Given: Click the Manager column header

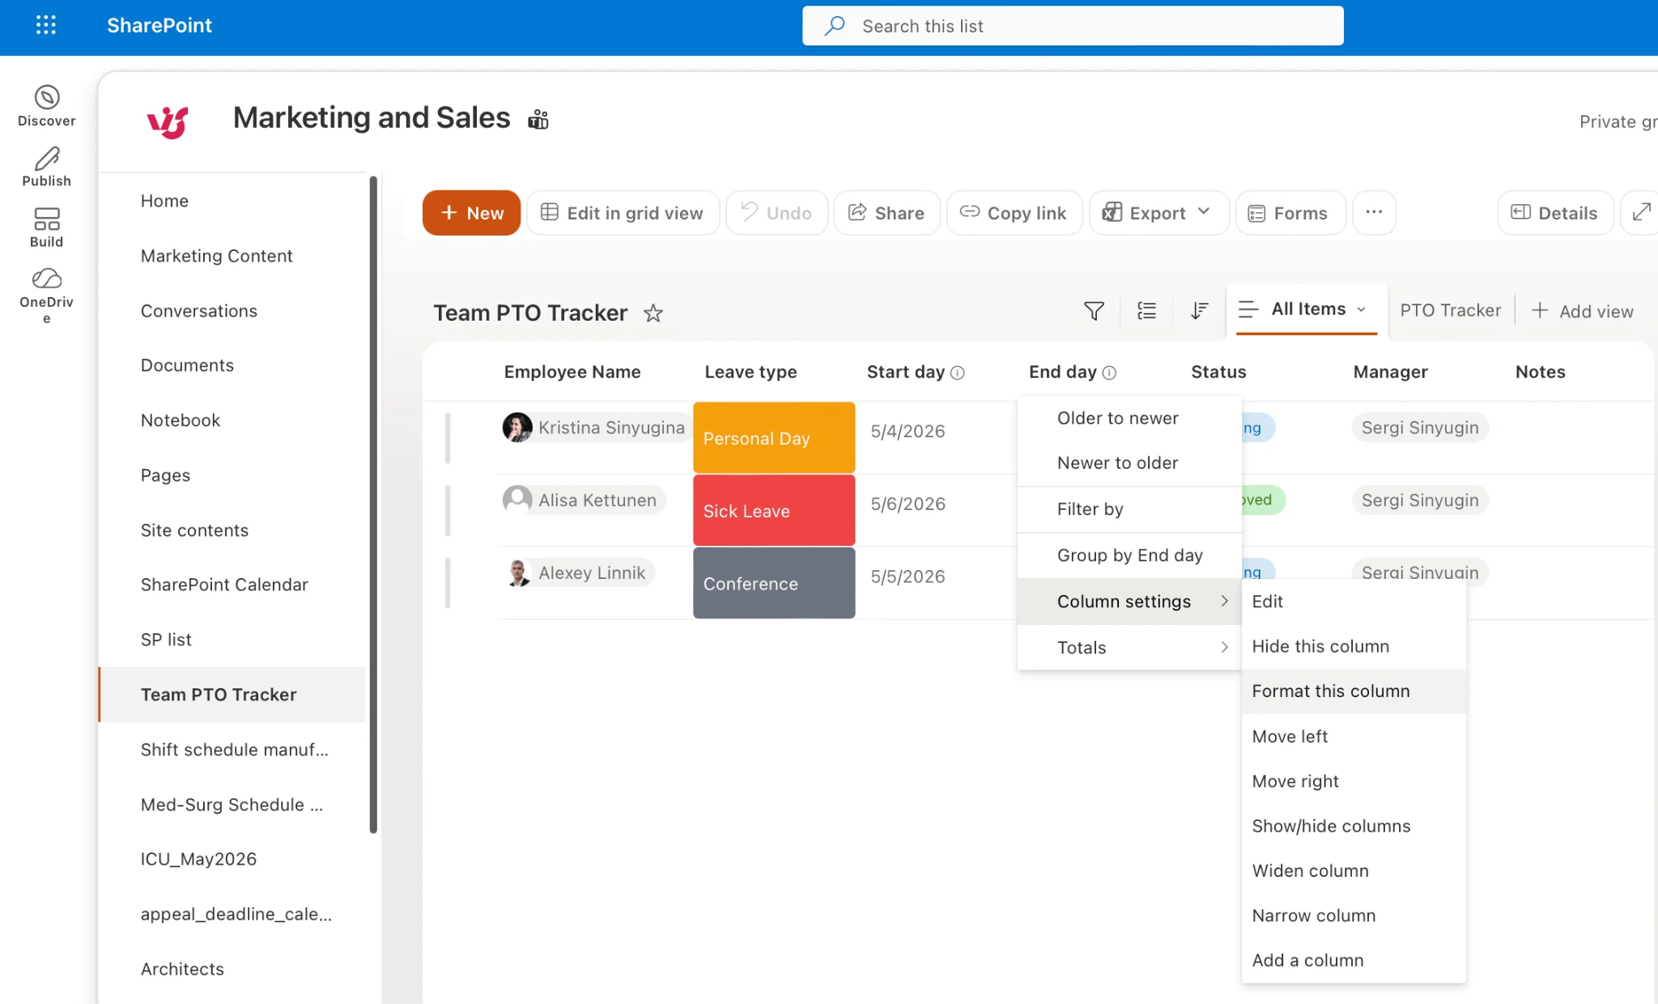Looking at the screenshot, I should (x=1390, y=372).
